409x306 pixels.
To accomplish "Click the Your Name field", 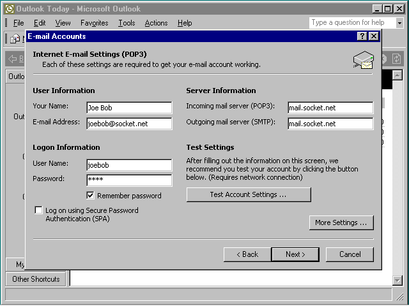I will [x=129, y=108].
